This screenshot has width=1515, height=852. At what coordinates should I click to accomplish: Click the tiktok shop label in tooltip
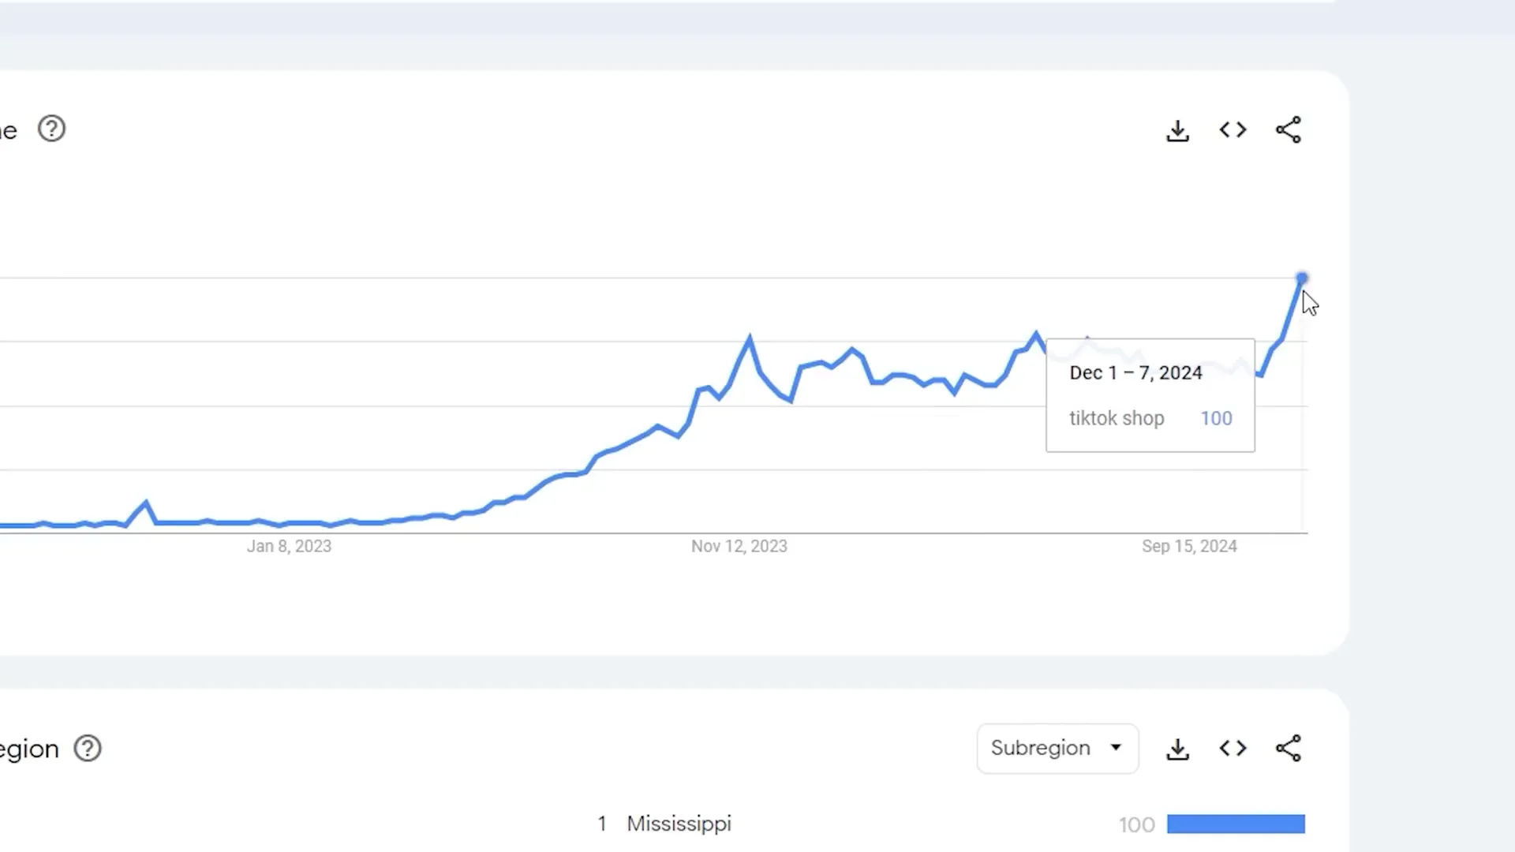pos(1117,418)
